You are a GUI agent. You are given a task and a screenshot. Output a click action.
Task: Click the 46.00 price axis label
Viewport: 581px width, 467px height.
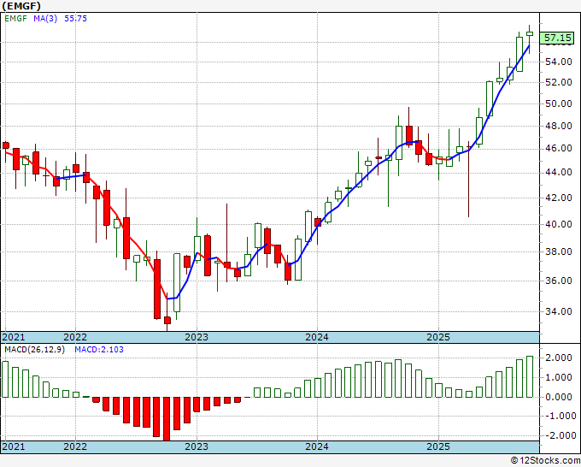559,148
